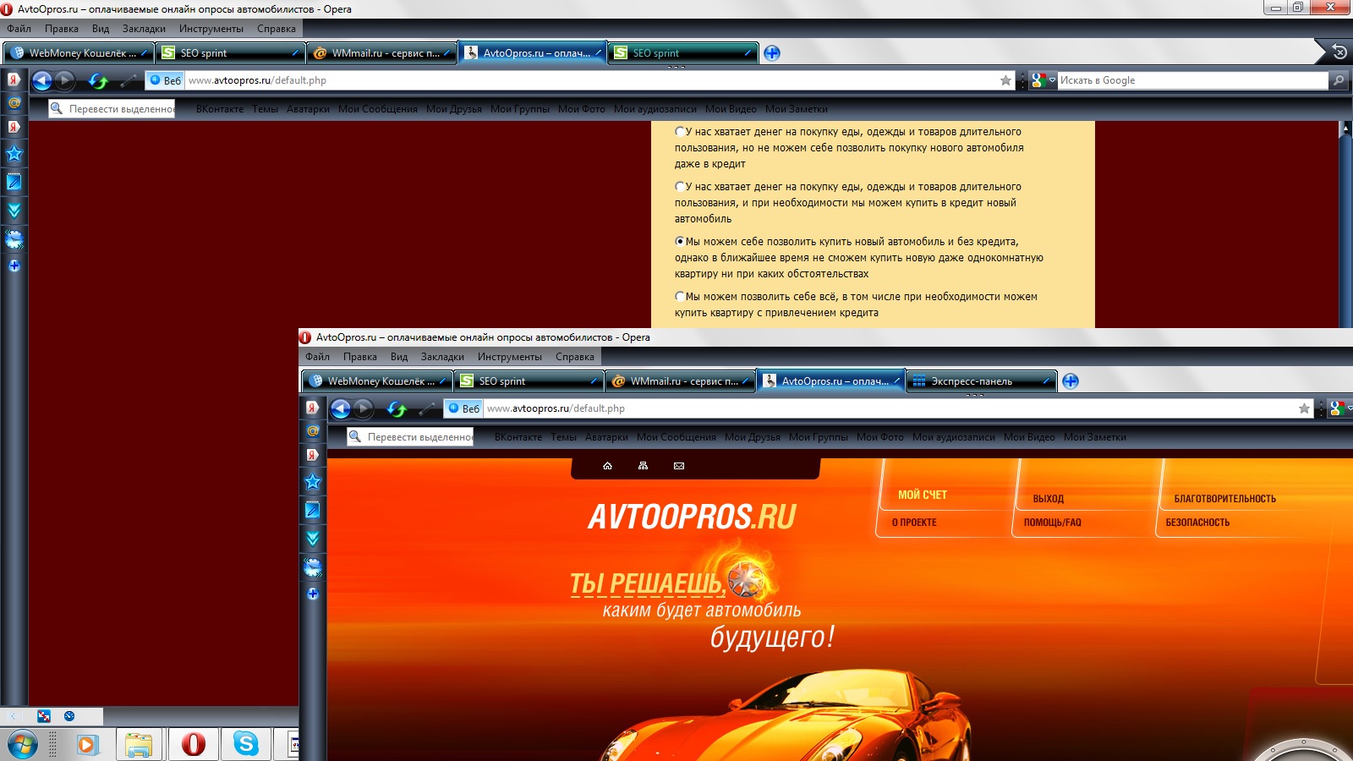Open notes panel in rear window's sidebar
Image resolution: width=1353 pixels, height=761 pixels.
[14, 182]
